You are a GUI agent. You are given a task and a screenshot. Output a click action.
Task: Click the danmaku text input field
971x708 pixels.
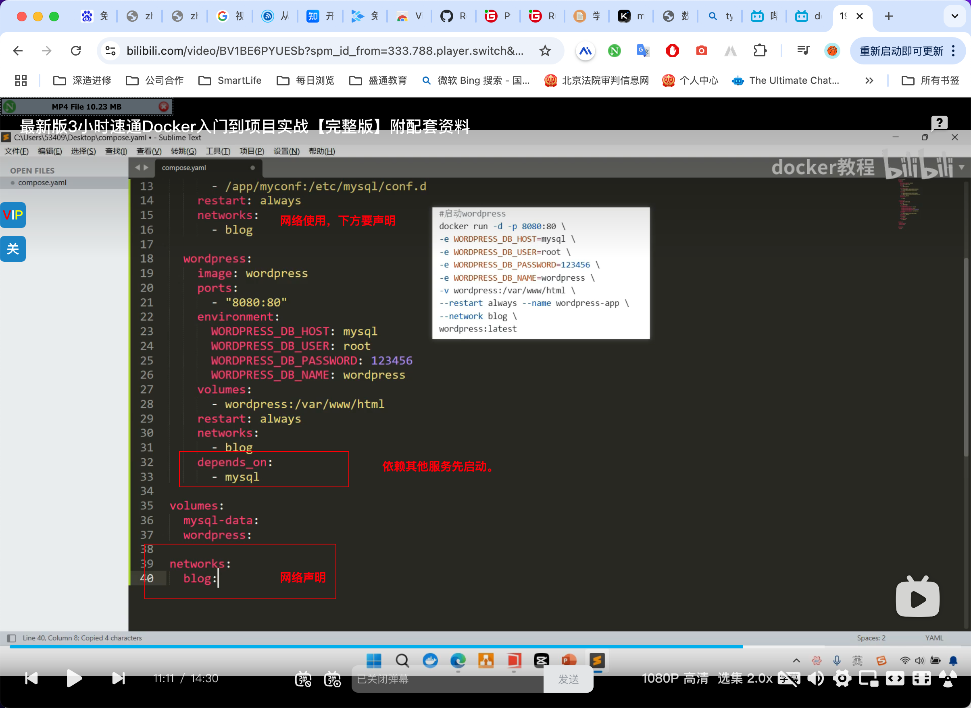(446, 679)
